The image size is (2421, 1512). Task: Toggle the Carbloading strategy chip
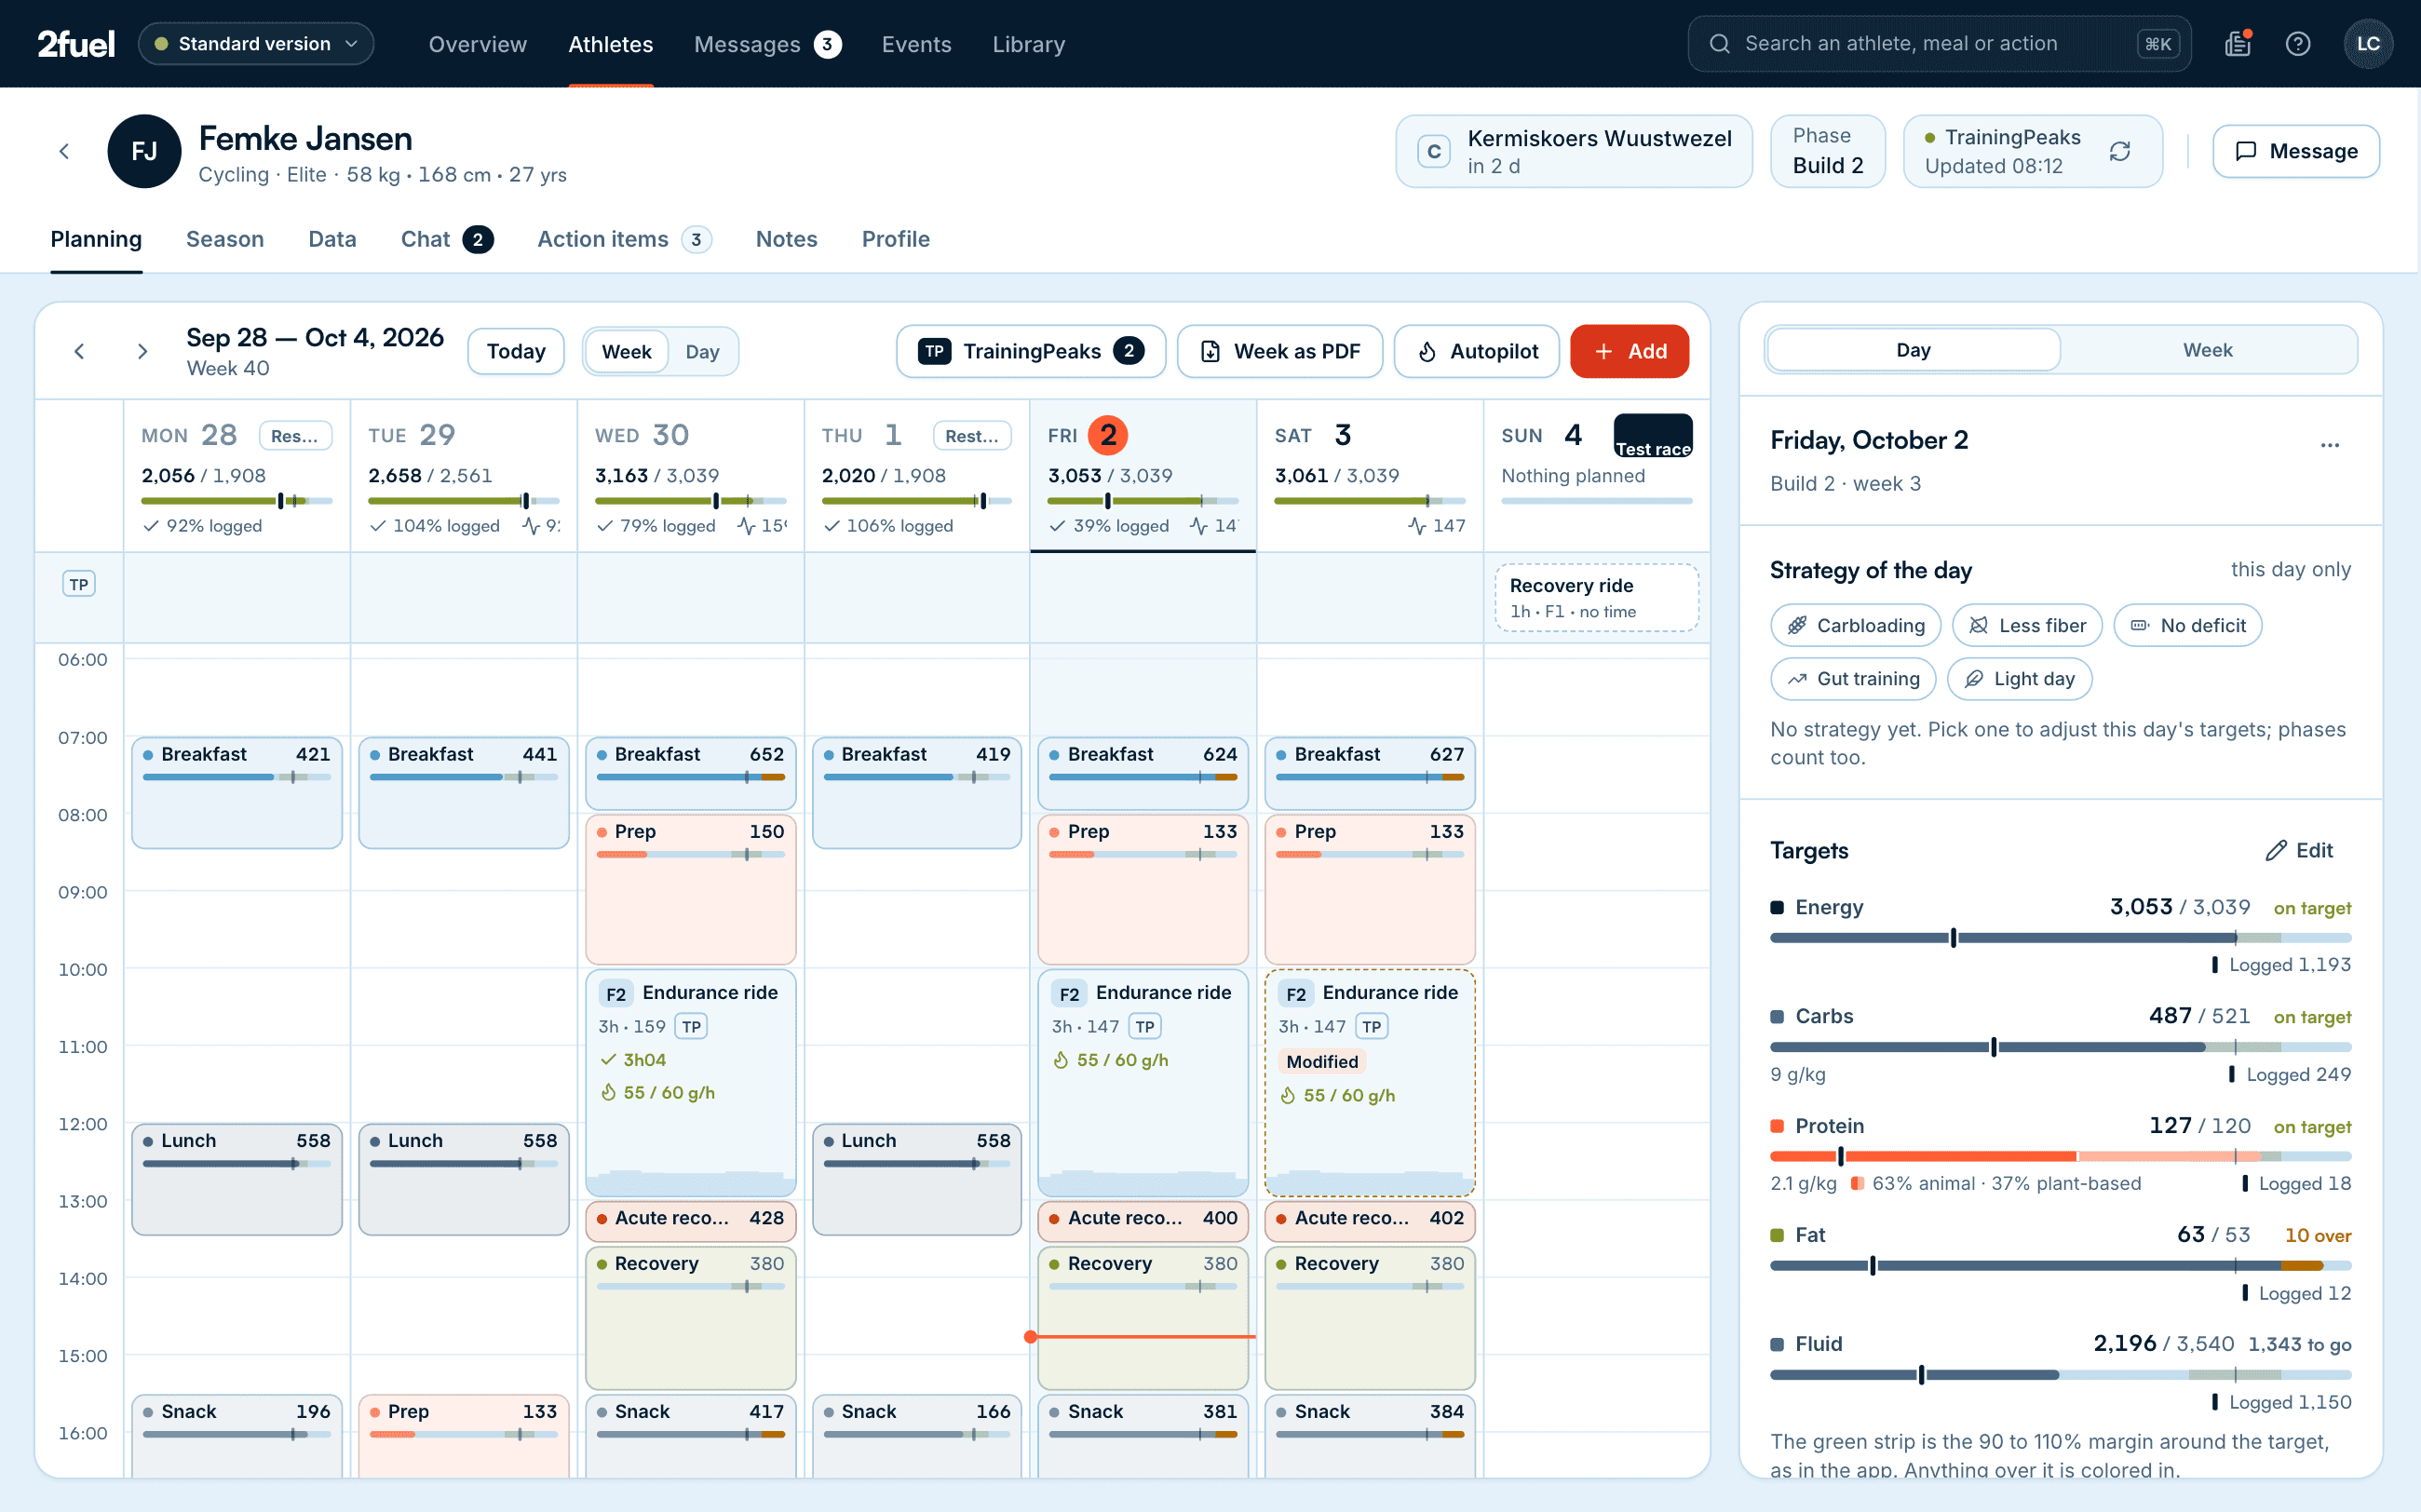(x=1855, y=625)
